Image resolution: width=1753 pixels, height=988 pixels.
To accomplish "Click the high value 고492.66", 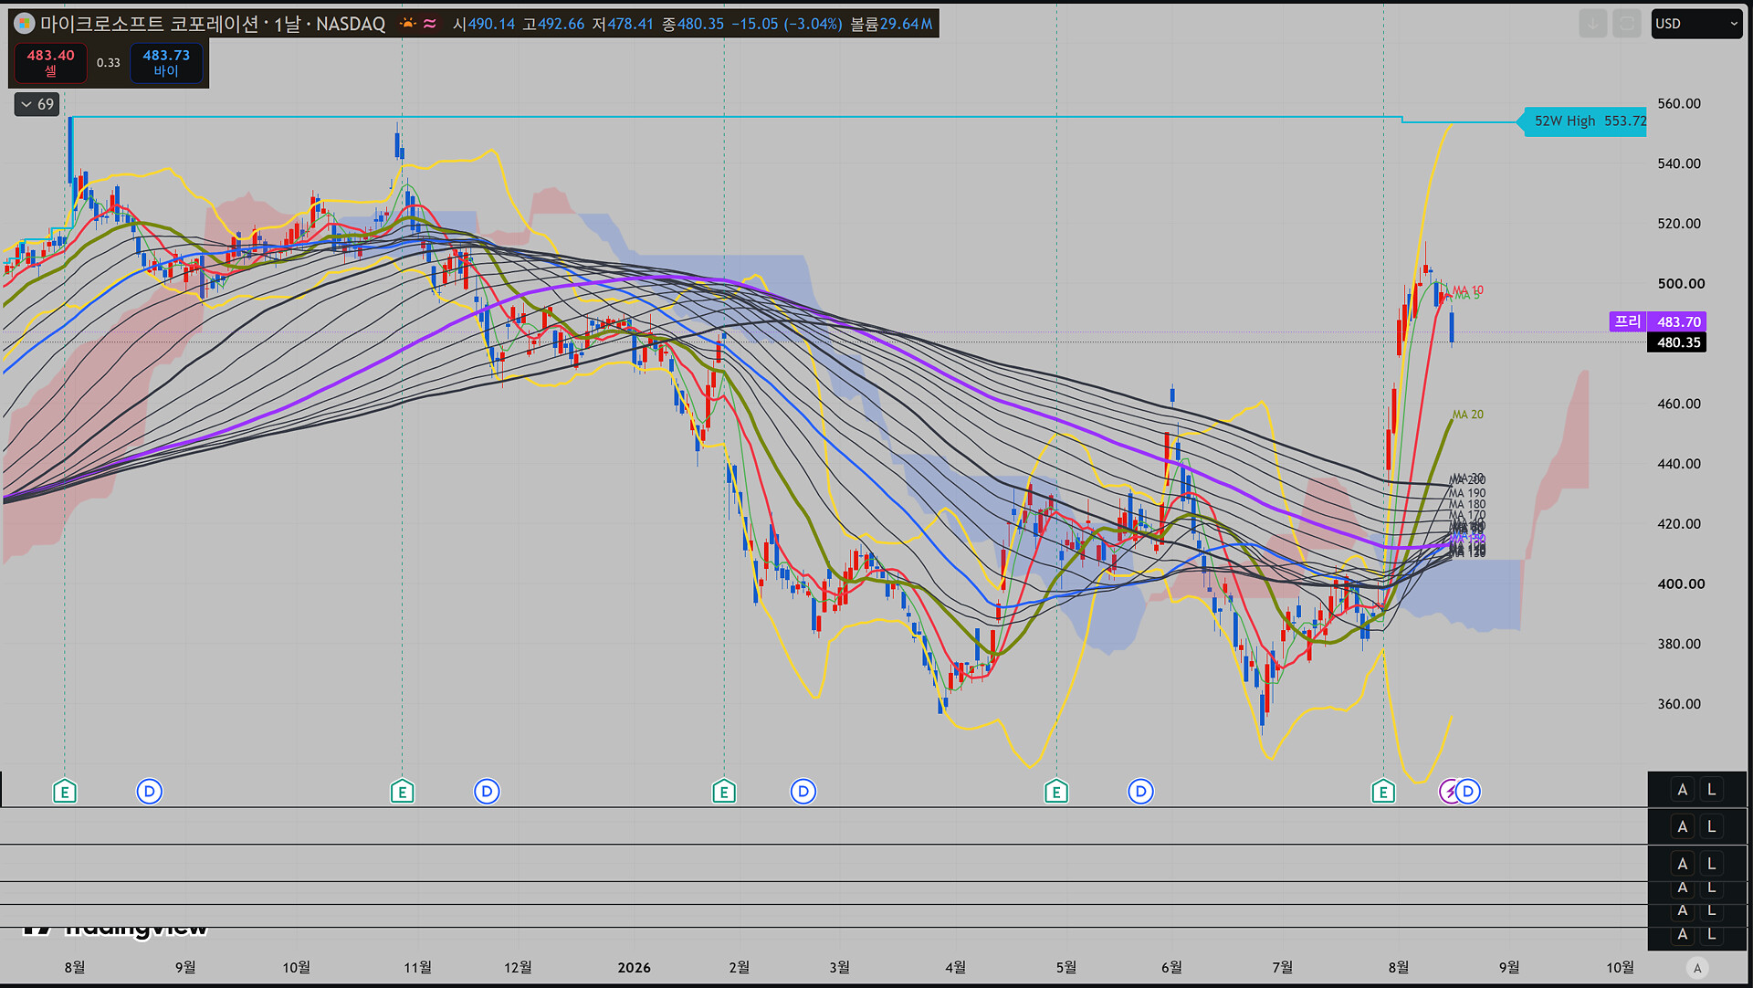I will point(553,24).
